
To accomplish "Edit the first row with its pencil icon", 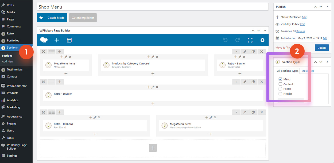I will tap(245, 52).
